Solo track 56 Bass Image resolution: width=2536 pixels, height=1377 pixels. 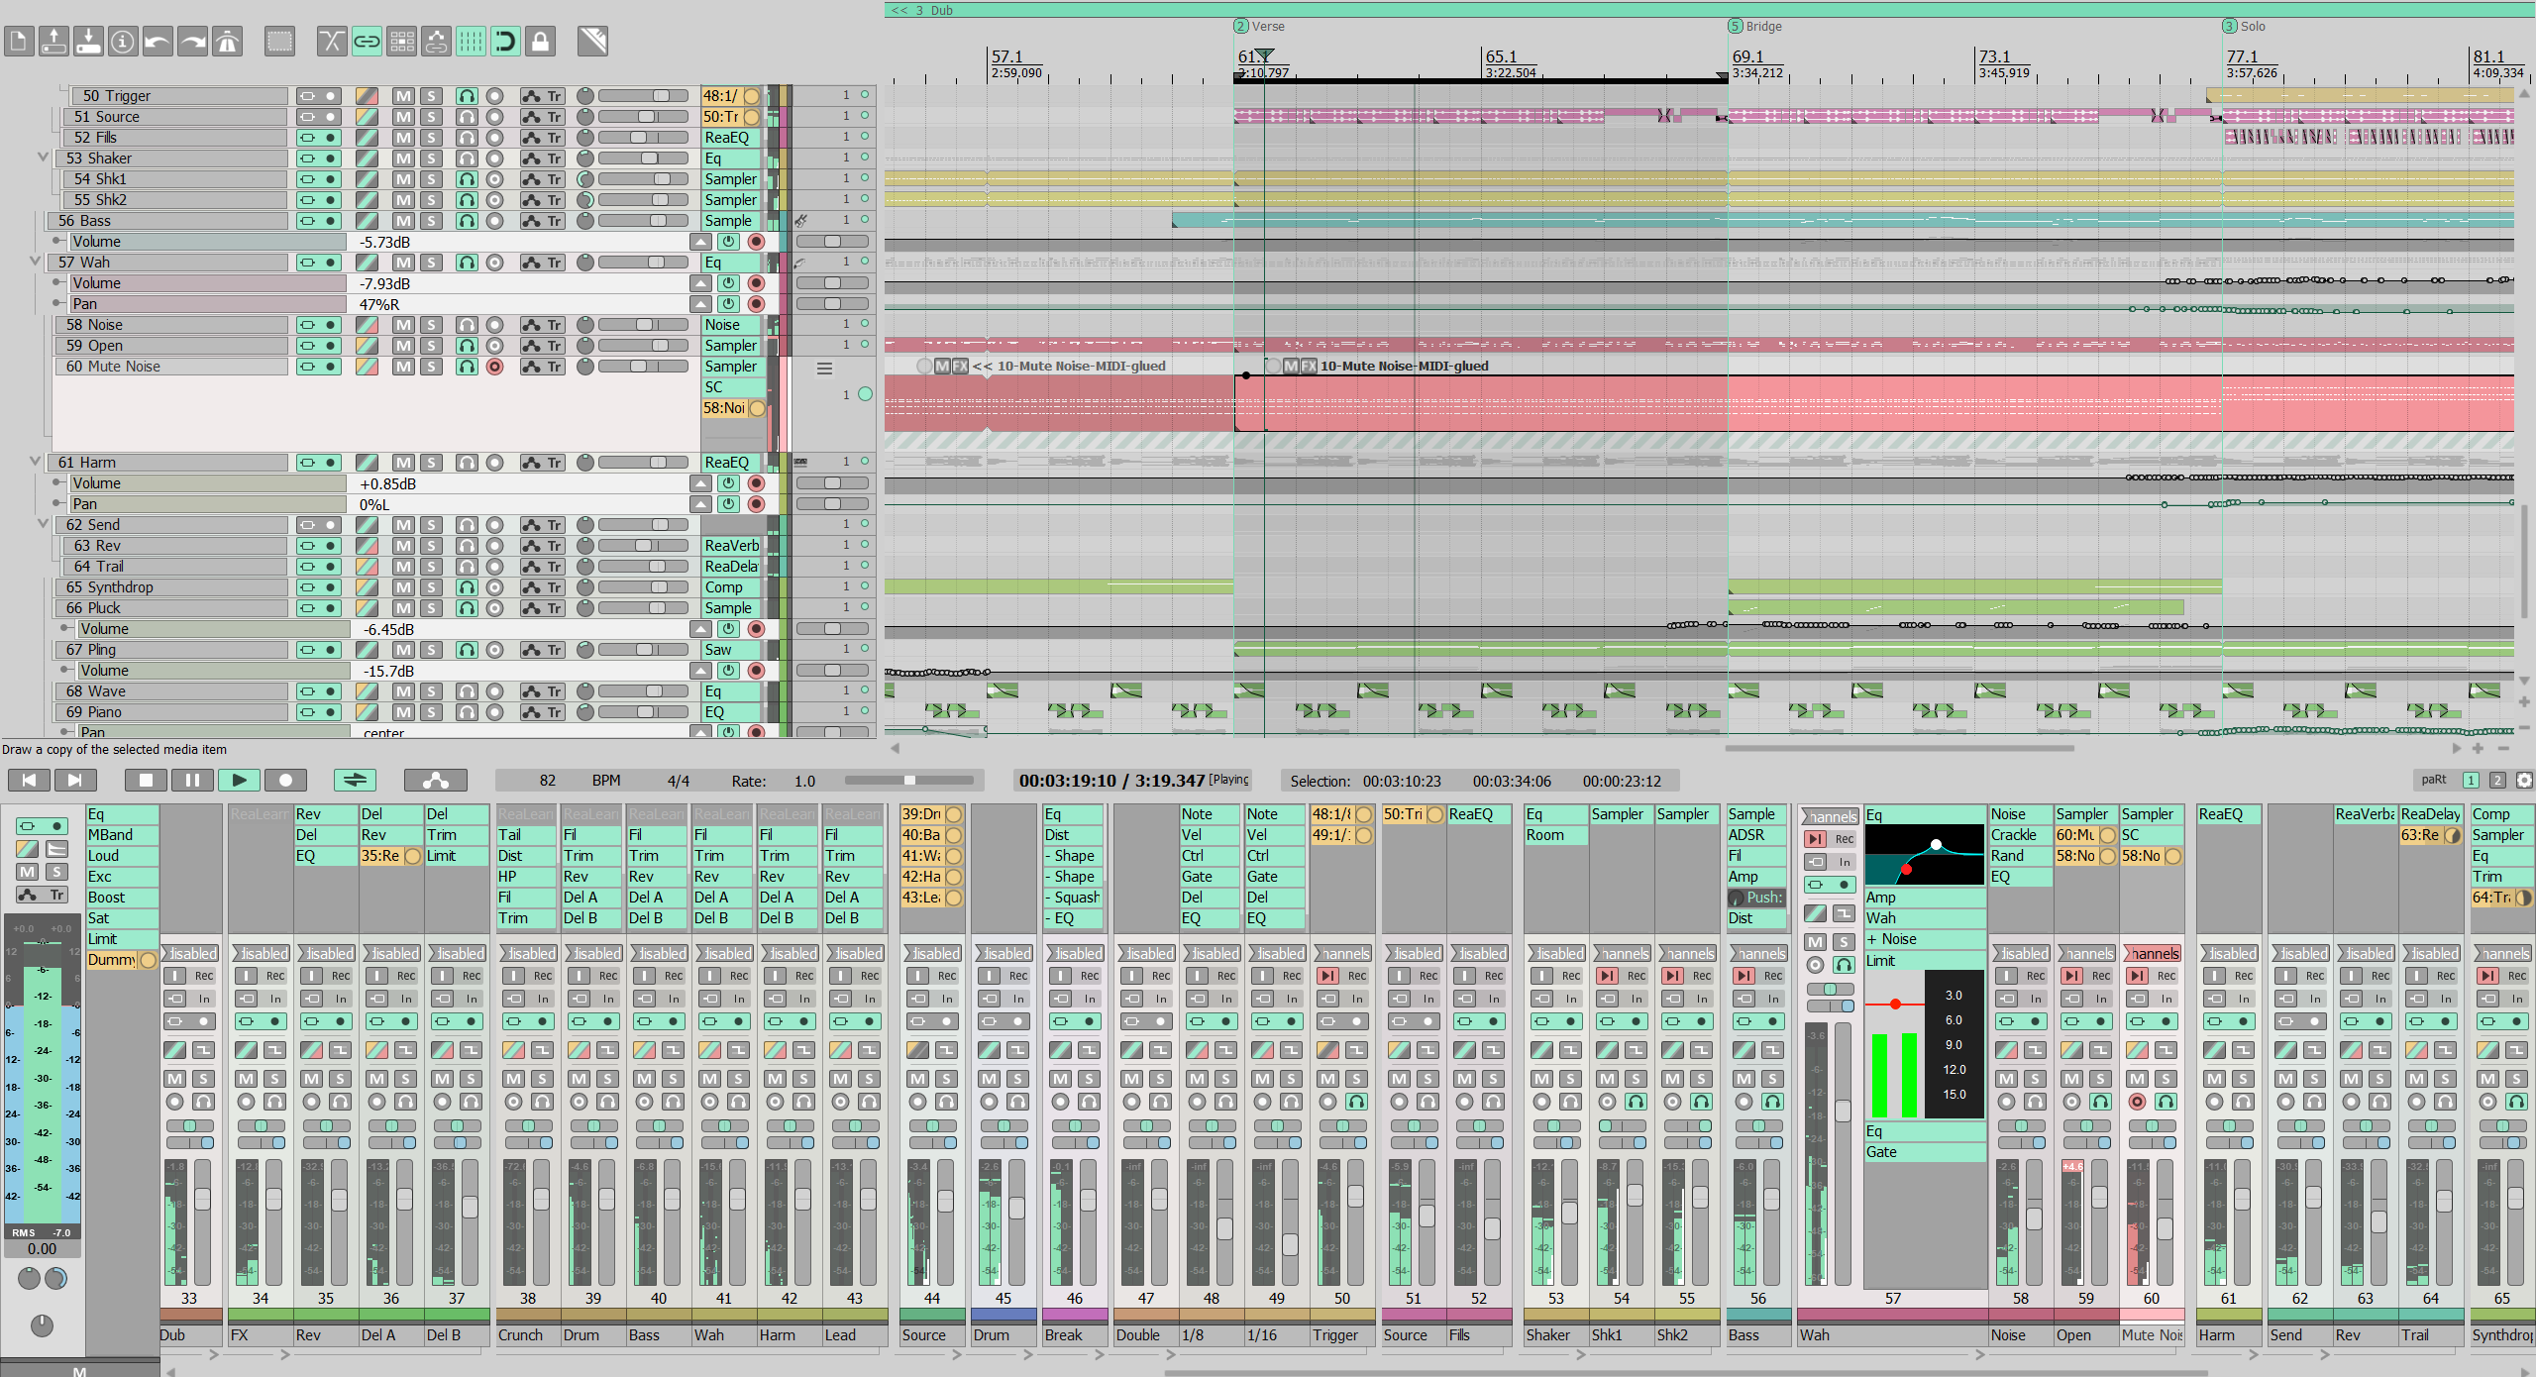[x=430, y=221]
